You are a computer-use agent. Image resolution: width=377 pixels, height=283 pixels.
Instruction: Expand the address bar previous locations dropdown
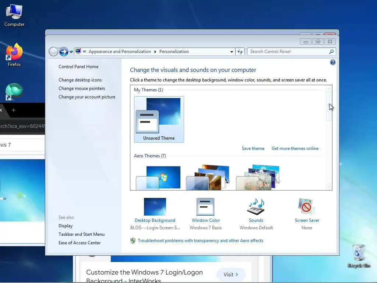[232, 52]
